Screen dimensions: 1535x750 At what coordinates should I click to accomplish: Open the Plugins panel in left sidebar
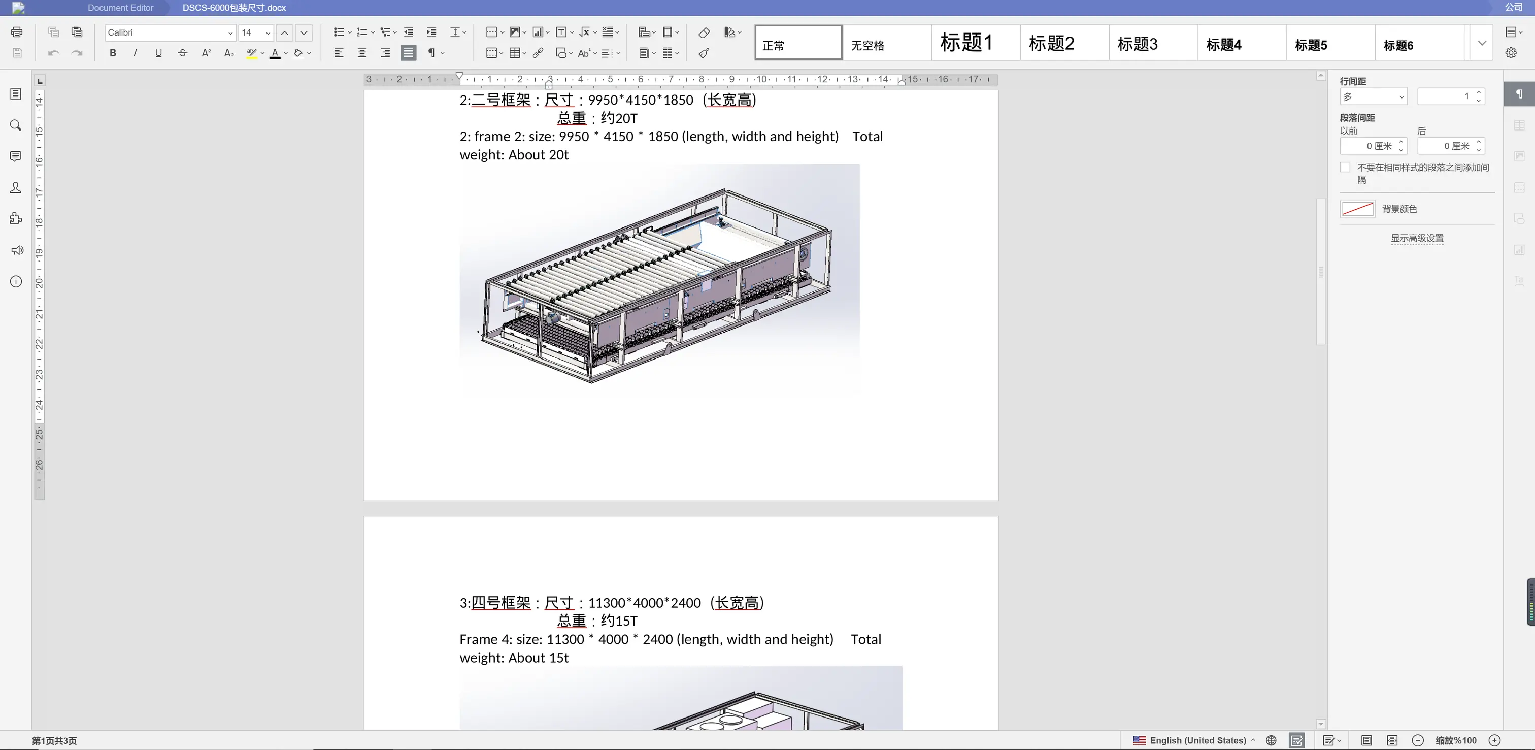point(16,219)
